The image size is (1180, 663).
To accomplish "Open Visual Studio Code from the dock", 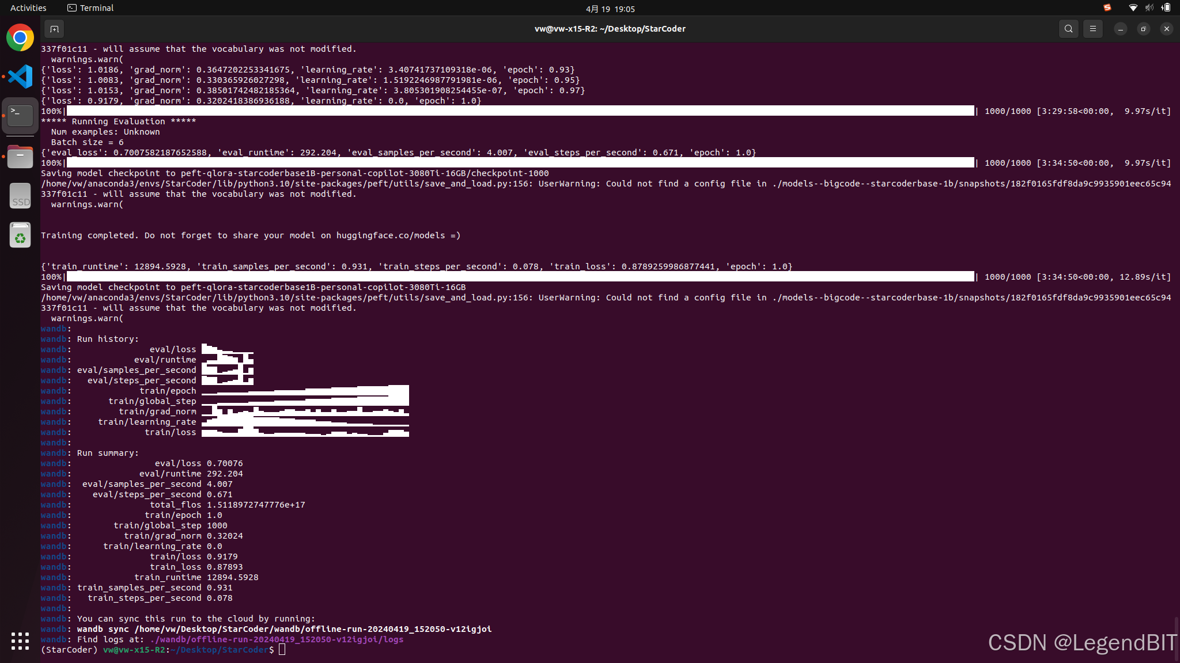I will [x=20, y=77].
